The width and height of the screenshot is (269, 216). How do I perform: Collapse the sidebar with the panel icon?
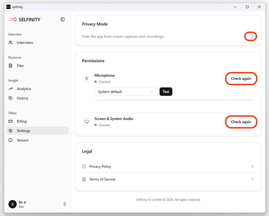(x=63, y=19)
